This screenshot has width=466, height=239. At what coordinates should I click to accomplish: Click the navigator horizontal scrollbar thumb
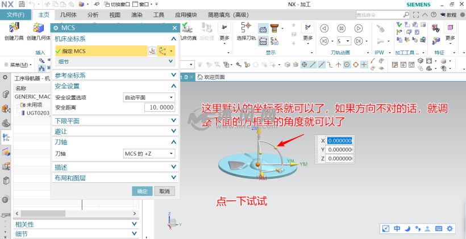tap(43, 213)
